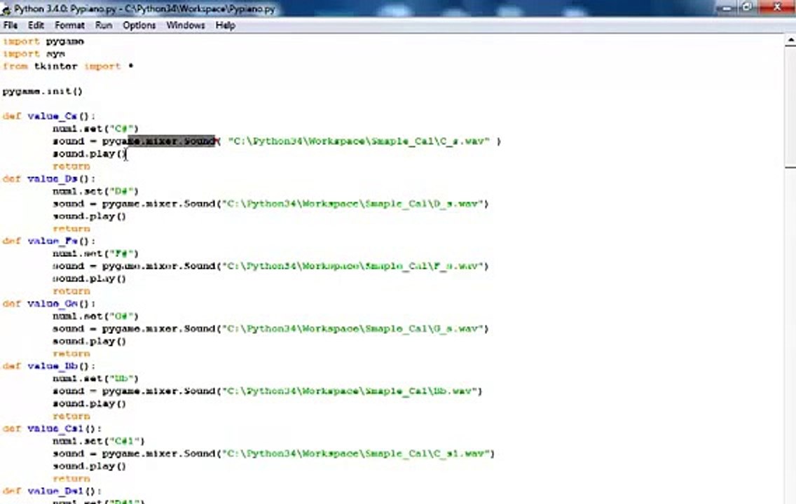Close the Pypiano.py editor window
This screenshot has width=796, height=504.
777,8
